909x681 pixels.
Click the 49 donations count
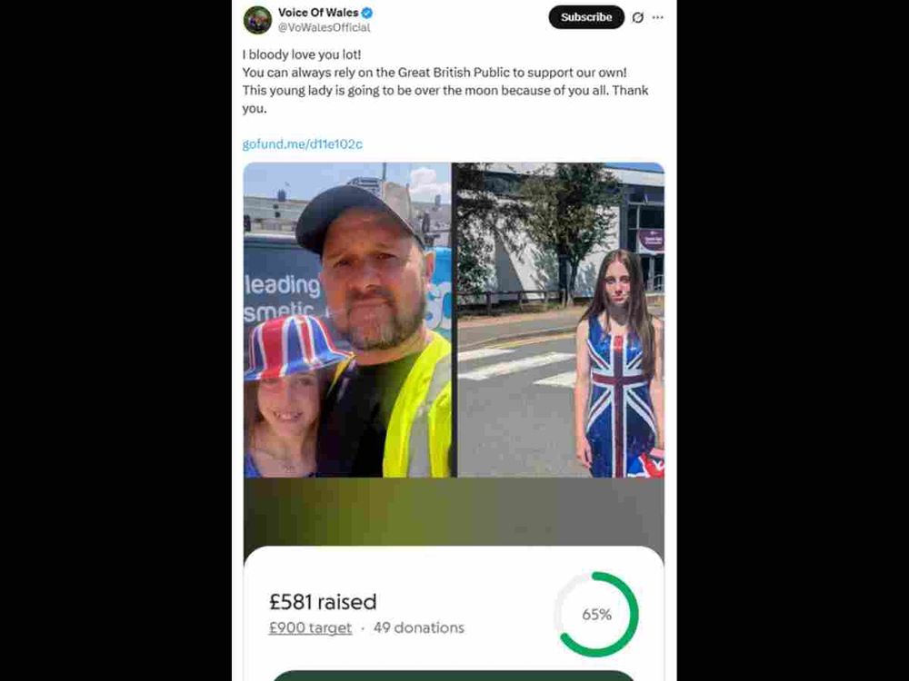[418, 627]
